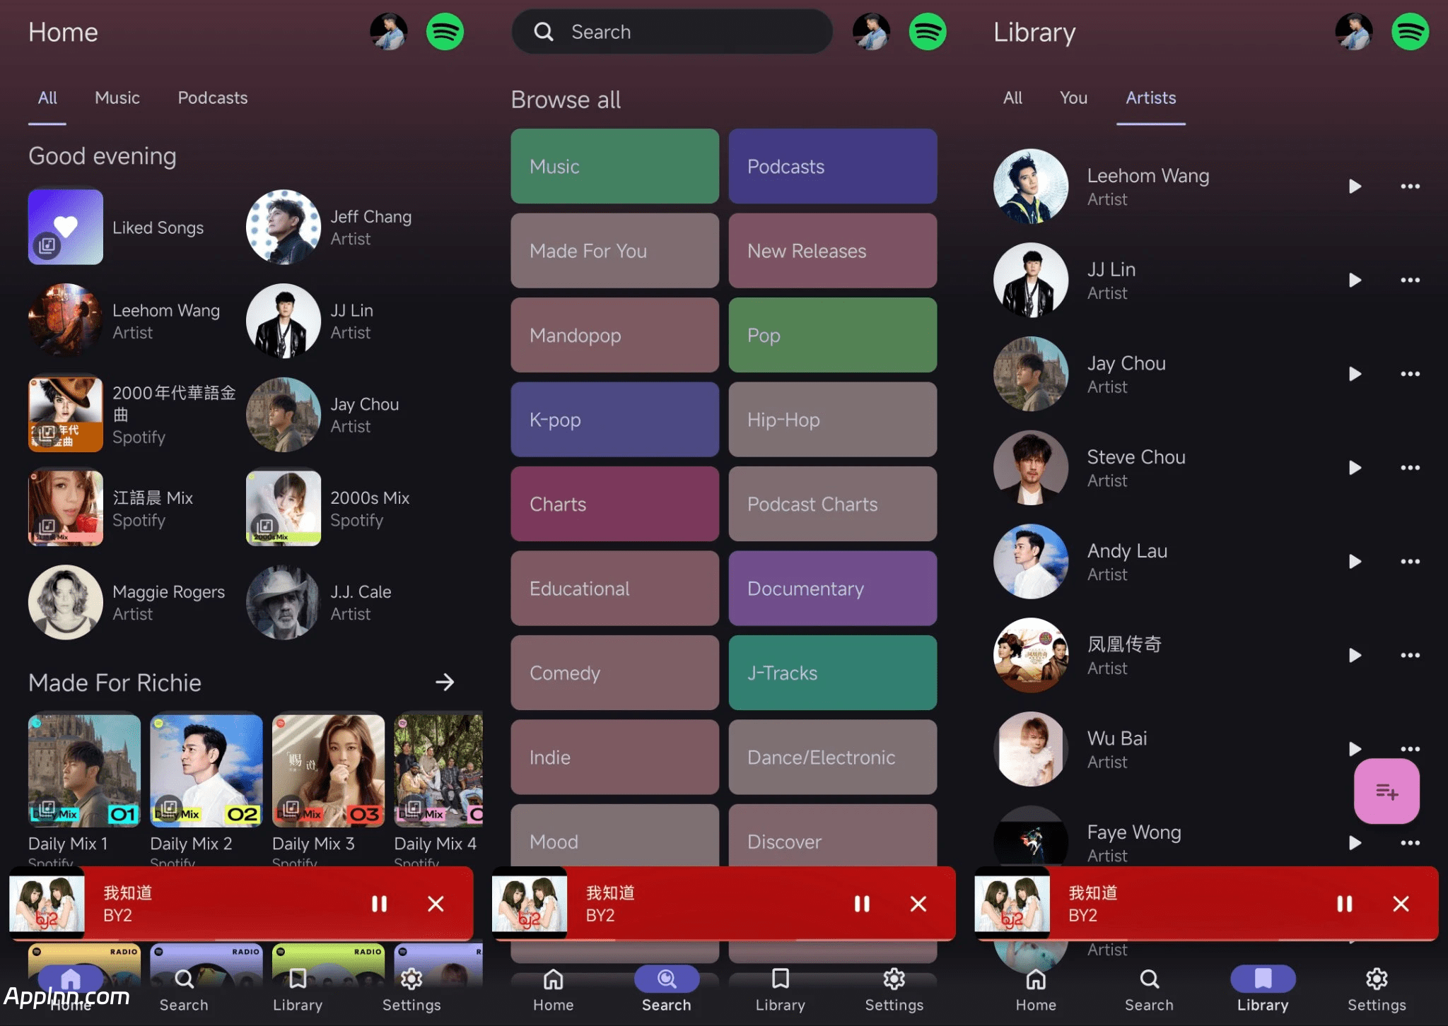Open the Podcasts browse category tile
Image resolution: width=1448 pixels, height=1026 pixels.
832,166
